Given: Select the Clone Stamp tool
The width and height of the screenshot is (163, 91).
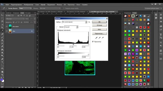Looking at the screenshot, I should point(2,40).
